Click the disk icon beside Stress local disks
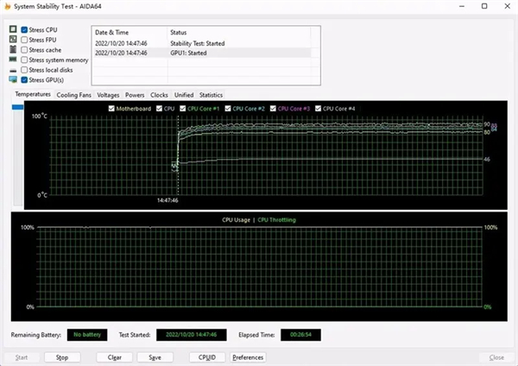This screenshot has width=518, height=366. point(12,70)
